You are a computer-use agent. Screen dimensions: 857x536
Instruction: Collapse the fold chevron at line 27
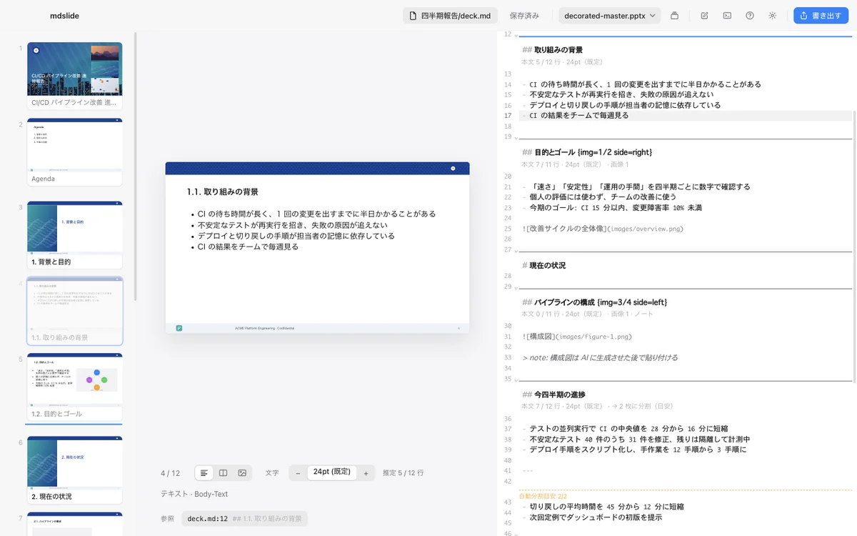click(516, 250)
